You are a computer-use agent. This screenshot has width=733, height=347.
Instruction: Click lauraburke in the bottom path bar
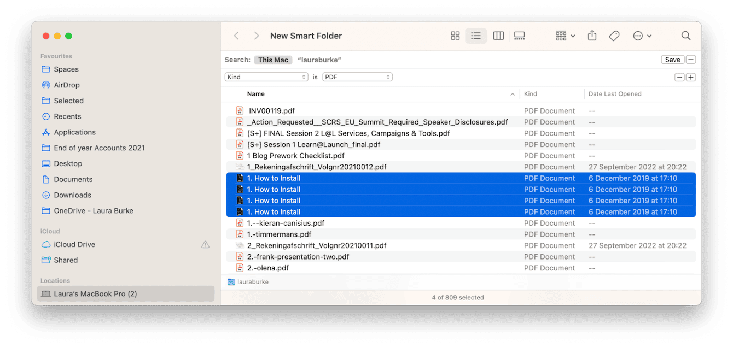coord(253,281)
